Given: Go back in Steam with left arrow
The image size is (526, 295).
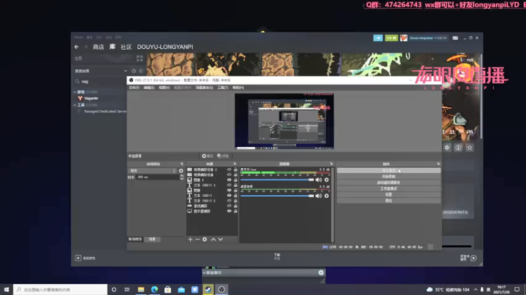Looking at the screenshot, I should (x=76, y=47).
